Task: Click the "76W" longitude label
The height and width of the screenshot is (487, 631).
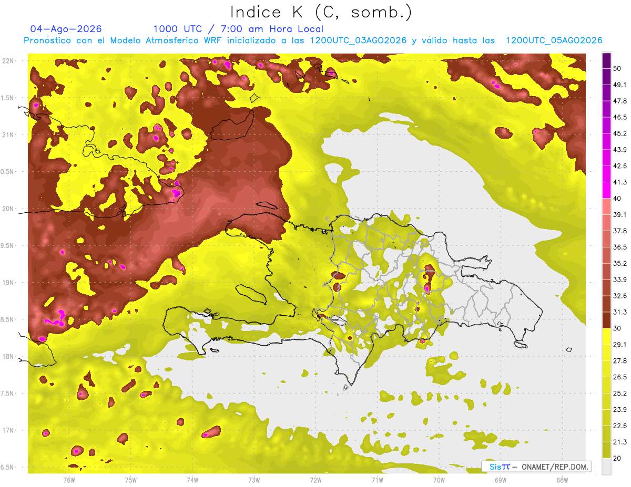Action: (x=69, y=480)
